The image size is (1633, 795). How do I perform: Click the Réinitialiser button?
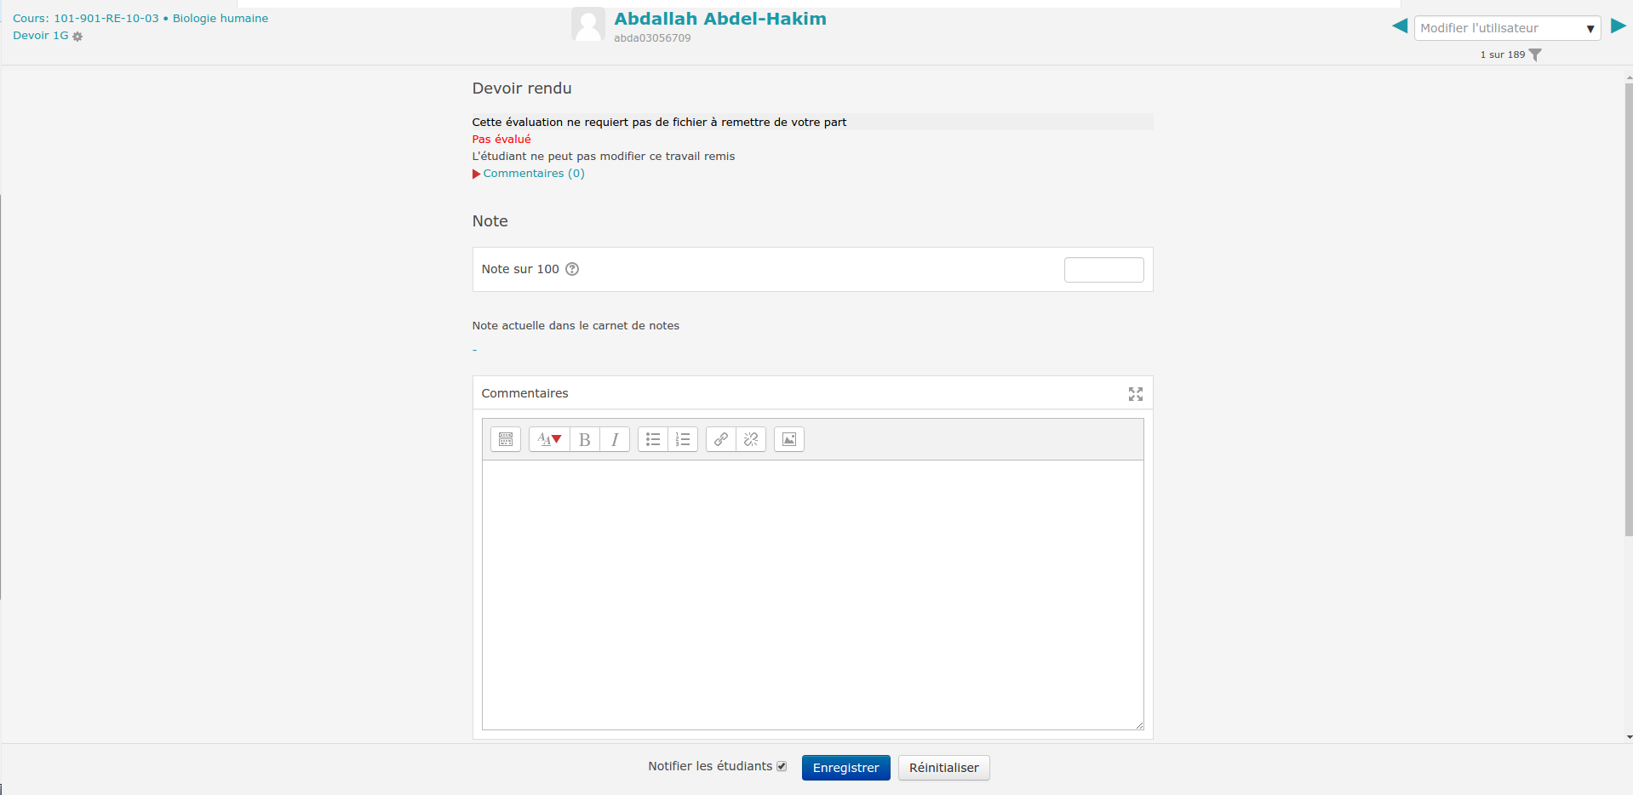tap(943, 768)
